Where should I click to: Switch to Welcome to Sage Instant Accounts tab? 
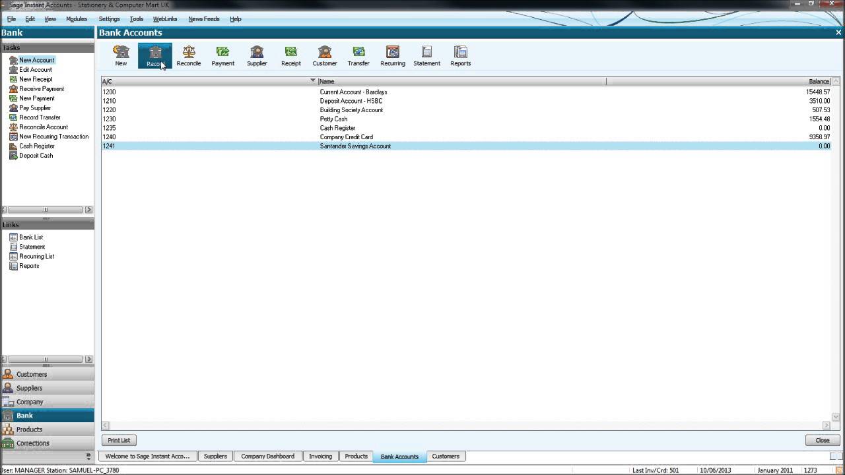[147, 457]
